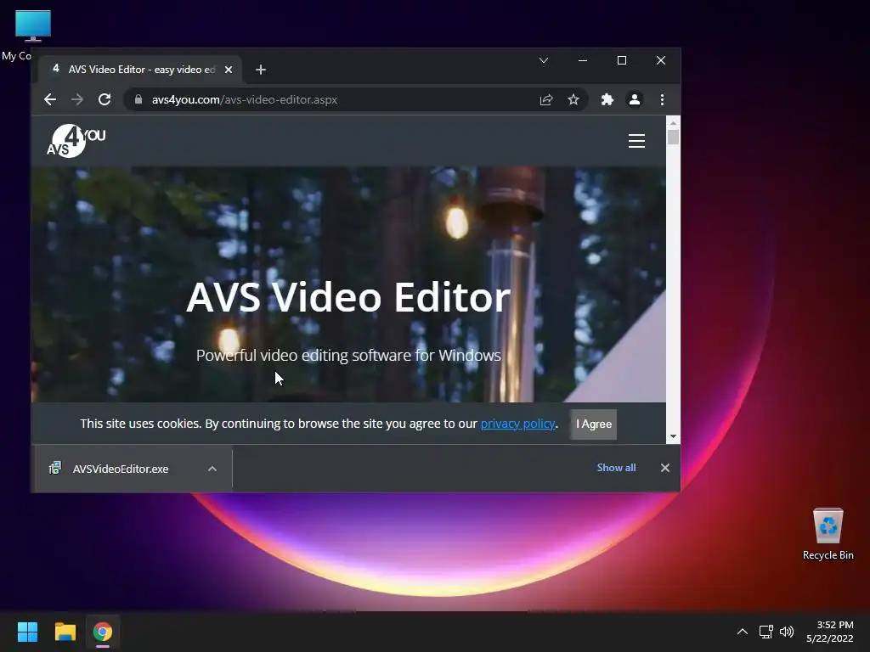Select the AVS Video Editor tab
The image size is (870, 652).
click(x=141, y=70)
